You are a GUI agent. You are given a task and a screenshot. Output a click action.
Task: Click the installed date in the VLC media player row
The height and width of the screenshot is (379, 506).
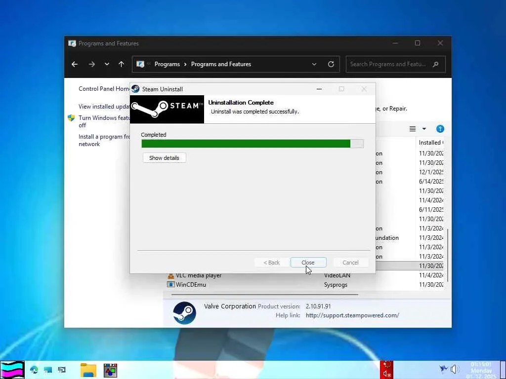431,275
